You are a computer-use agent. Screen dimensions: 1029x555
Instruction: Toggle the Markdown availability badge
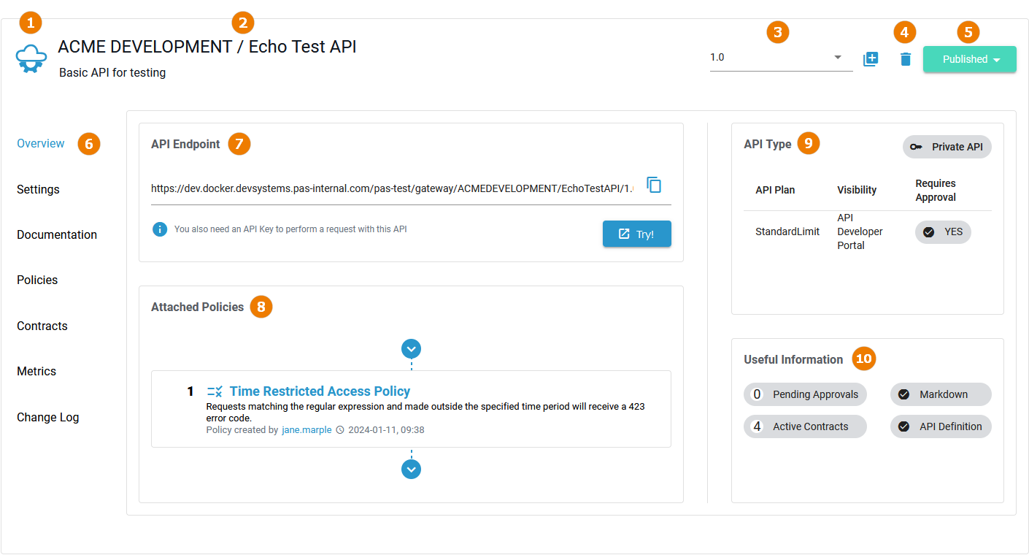pos(941,394)
